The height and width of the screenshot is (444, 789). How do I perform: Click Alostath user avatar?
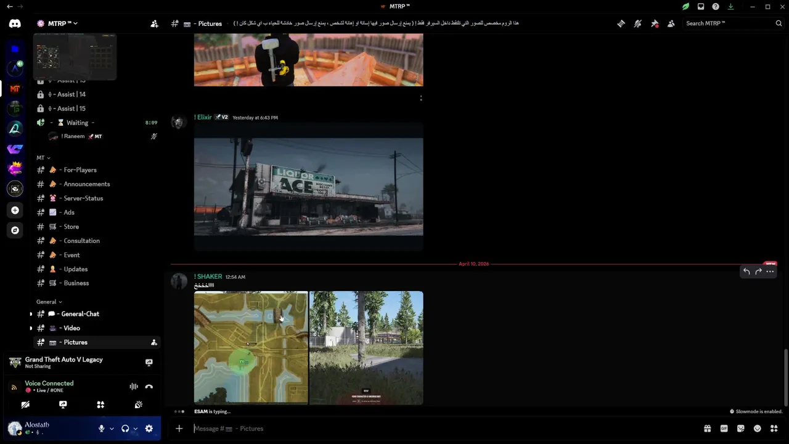point(15,428)
